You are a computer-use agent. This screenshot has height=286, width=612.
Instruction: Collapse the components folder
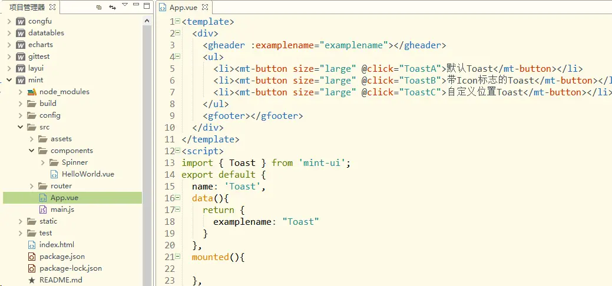pyautogui.click(x=32, y=151)
